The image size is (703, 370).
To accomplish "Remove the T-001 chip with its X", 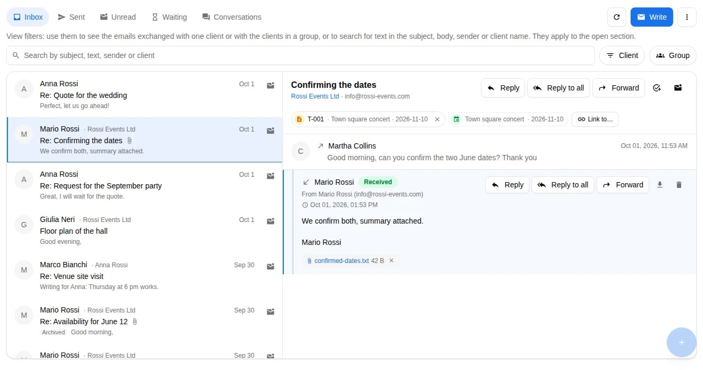I will [437, 119].
